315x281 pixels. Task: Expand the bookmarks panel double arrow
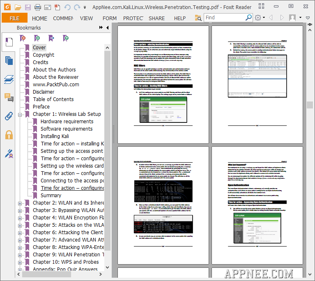101,28
